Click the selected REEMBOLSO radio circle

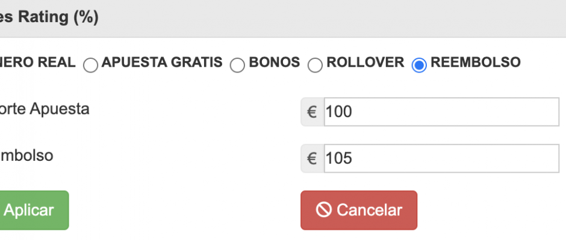[x=419, y=65]
